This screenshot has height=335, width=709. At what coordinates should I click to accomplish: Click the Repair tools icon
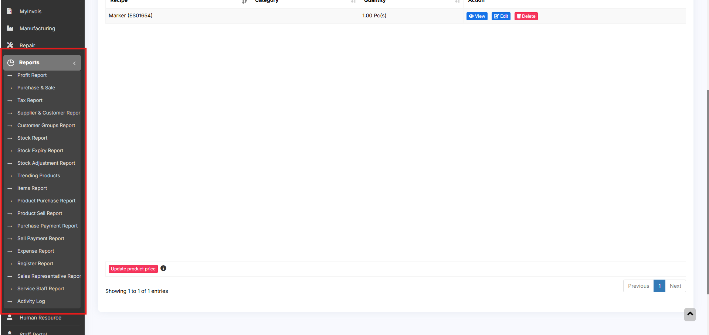pyautogui.click(x=10, y=45)
